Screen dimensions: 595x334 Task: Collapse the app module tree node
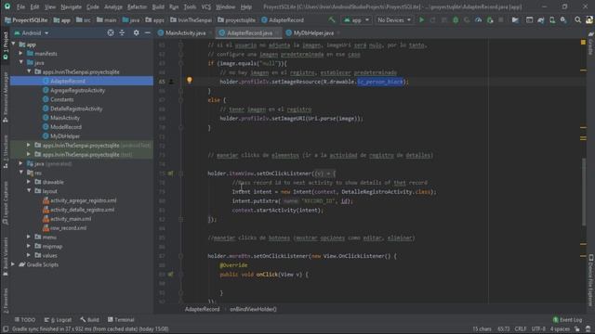[14, 45]
